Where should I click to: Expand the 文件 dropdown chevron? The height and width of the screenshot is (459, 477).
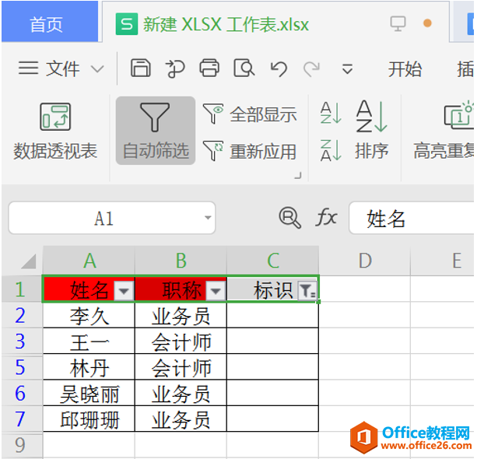pos(97,69)
